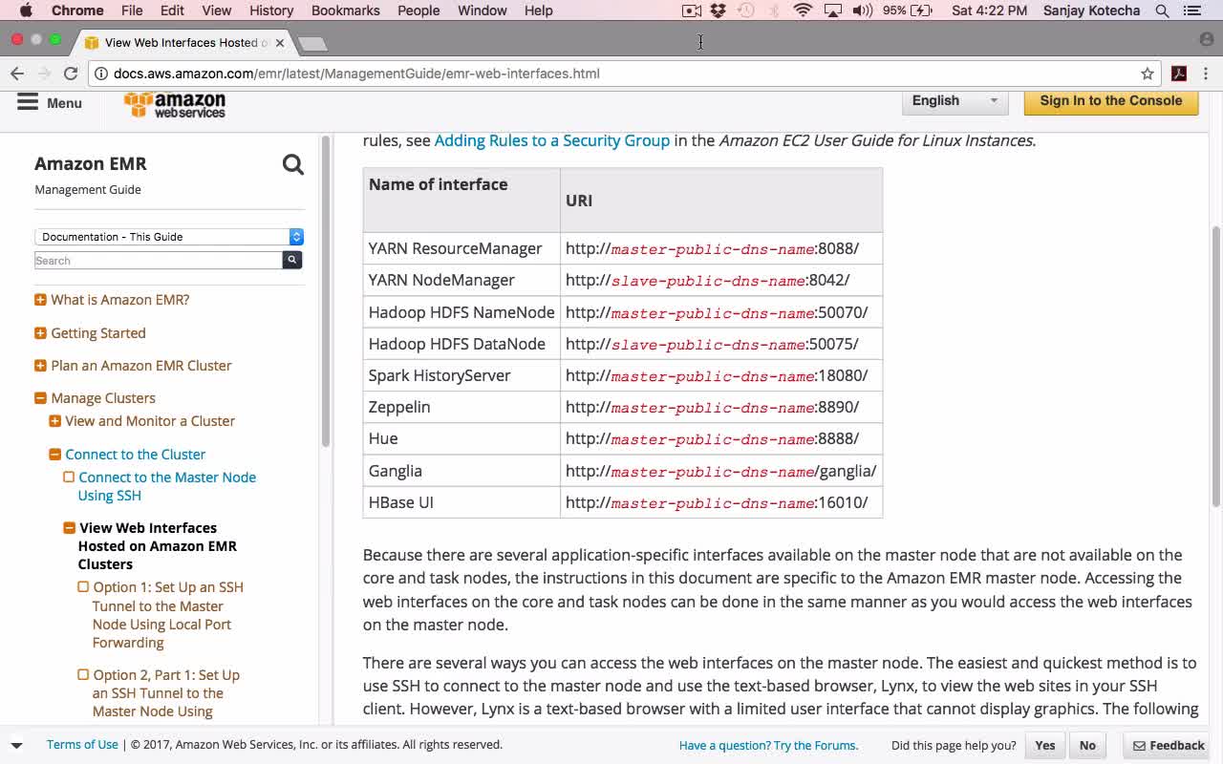Open Spotlight search in the menu bar
This screenshot has height=764, width=1223.
click(1162, 11)
